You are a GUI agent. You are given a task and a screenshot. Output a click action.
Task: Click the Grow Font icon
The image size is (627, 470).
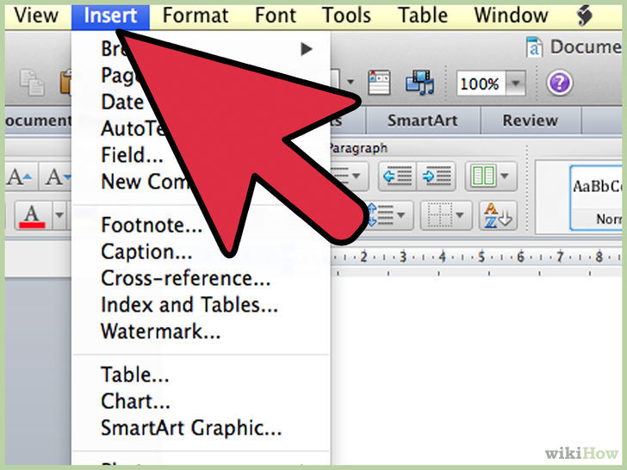click(19, 178)
